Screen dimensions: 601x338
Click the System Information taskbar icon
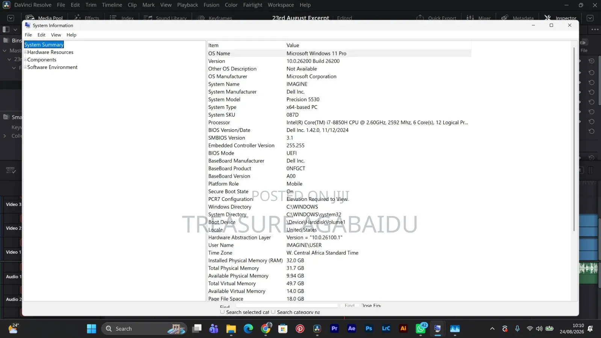click(438, 329)
